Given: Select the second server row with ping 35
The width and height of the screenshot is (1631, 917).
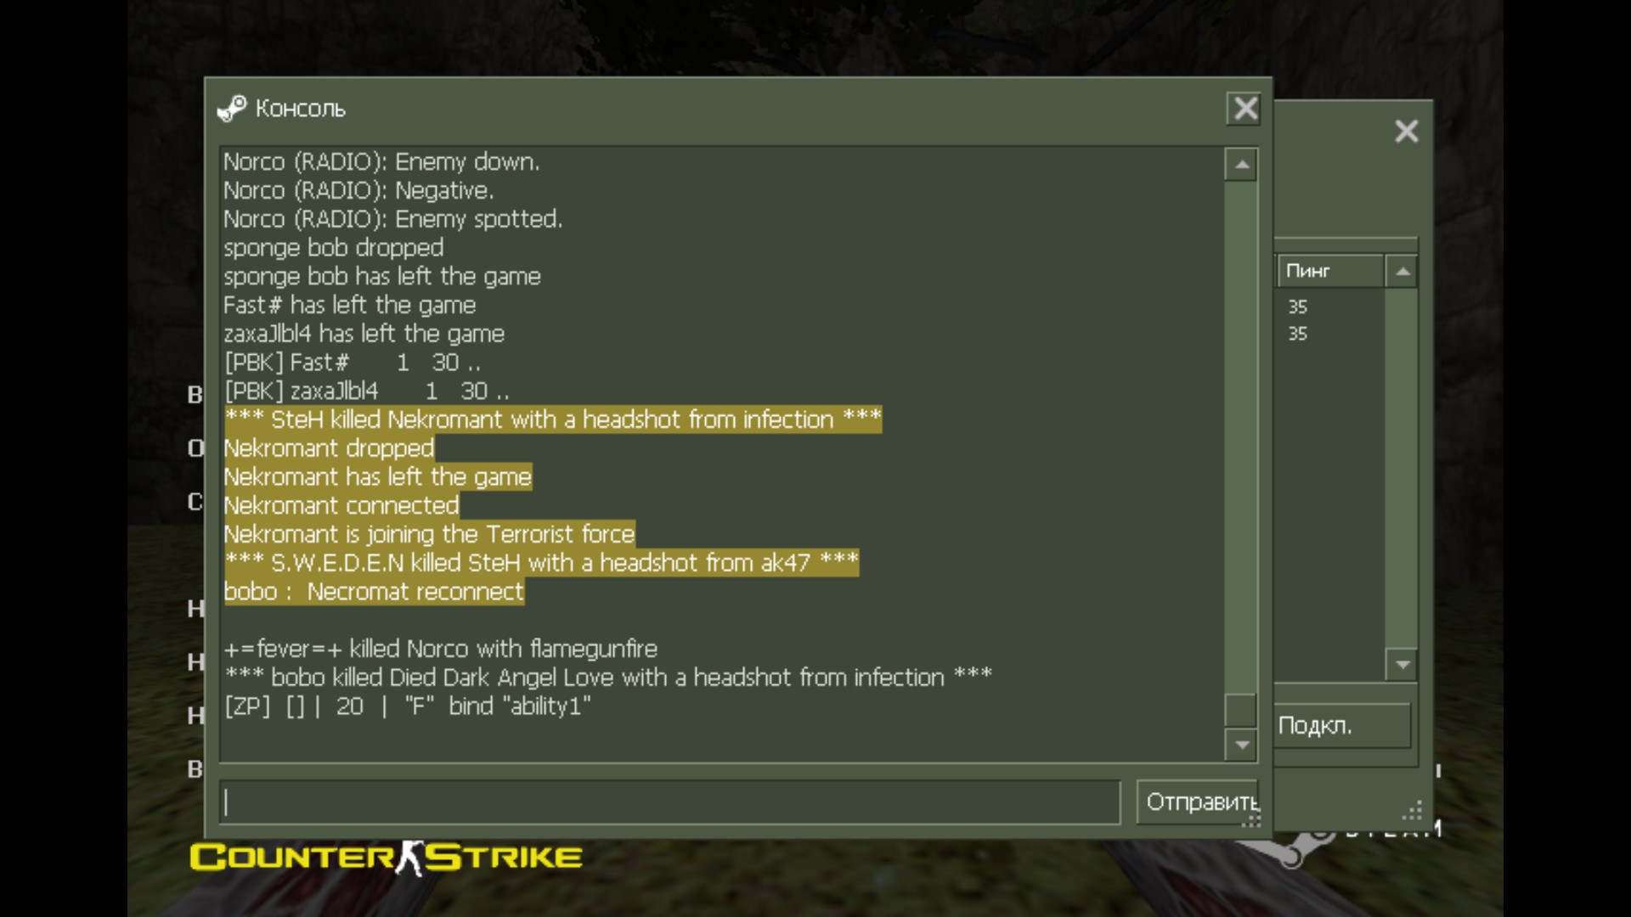Looking at the screenshot, I should [1330, 334].
